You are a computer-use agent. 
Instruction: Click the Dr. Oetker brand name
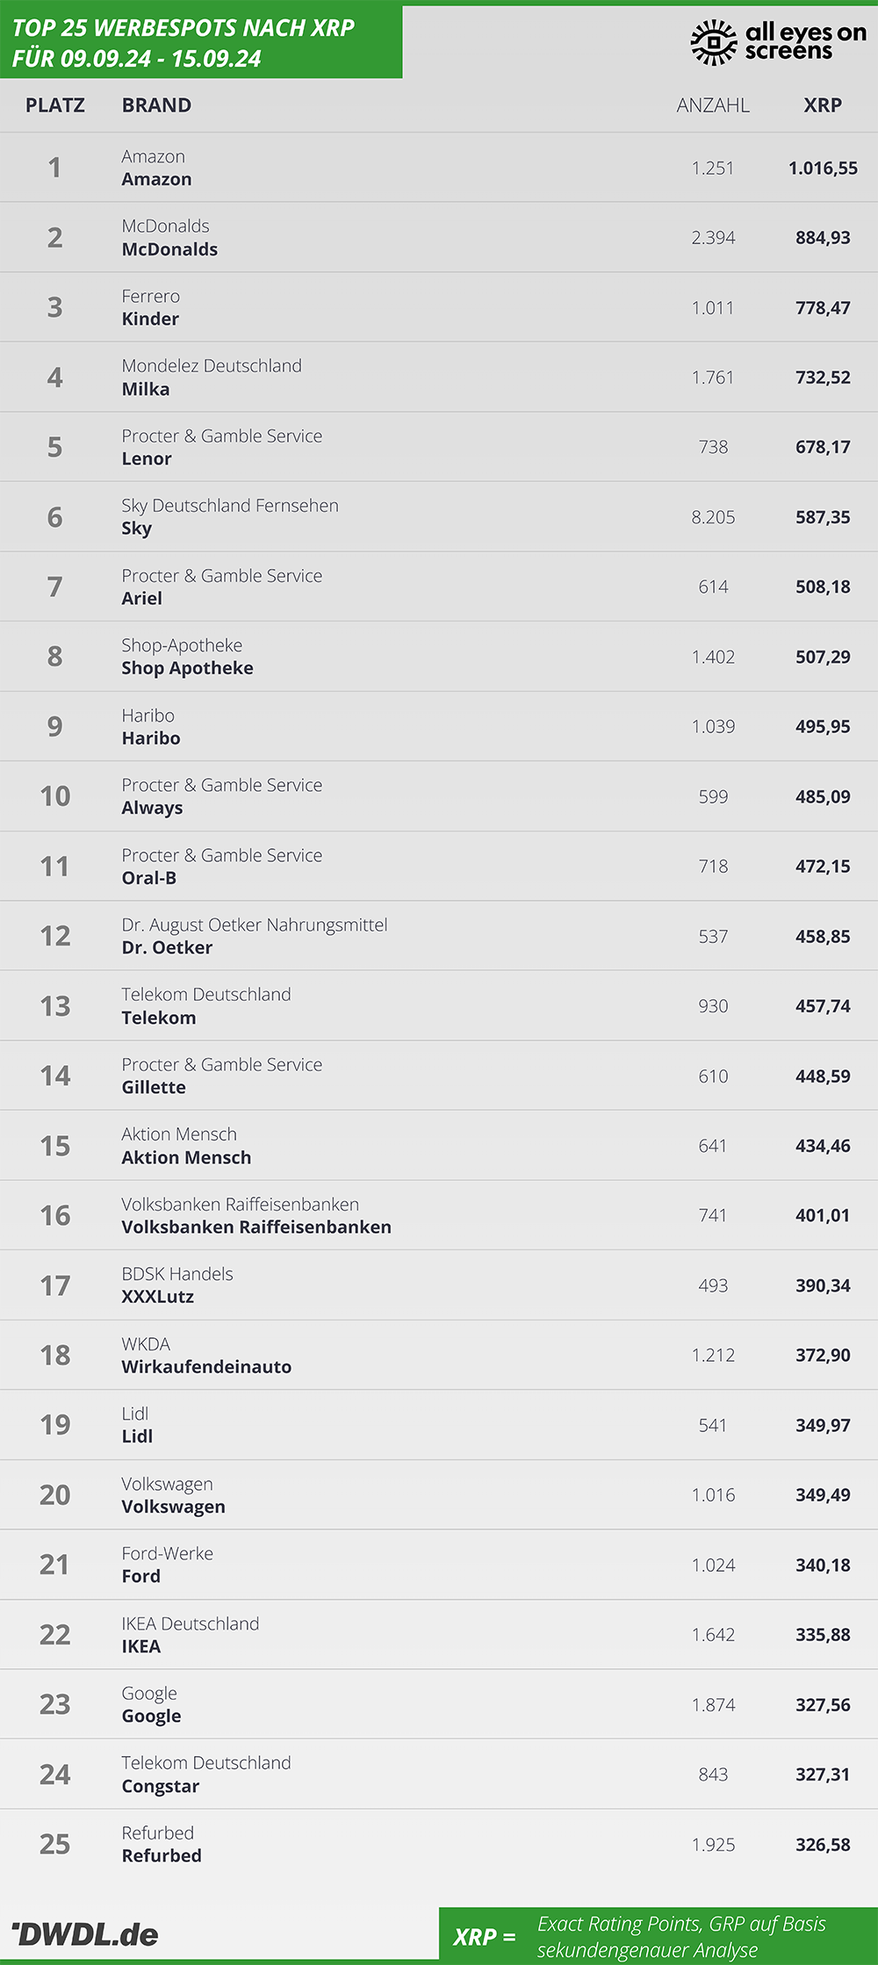(167, 947)
